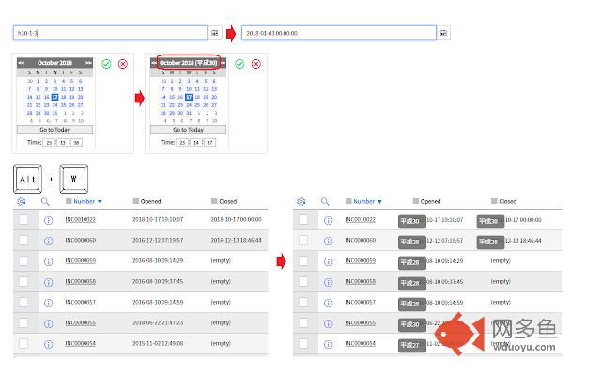Preview INC0000057 info icon in right list

pyautogui.click(x=328, y=303)
